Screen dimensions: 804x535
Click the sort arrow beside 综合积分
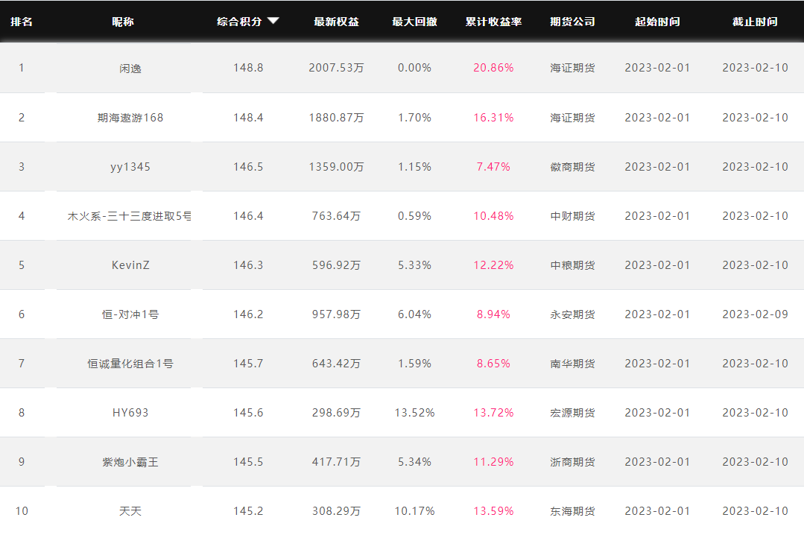point(273,21)
